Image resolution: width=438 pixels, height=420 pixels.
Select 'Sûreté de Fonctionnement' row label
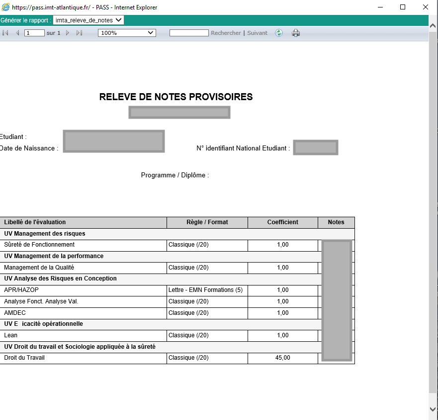(x=39, y=245)
